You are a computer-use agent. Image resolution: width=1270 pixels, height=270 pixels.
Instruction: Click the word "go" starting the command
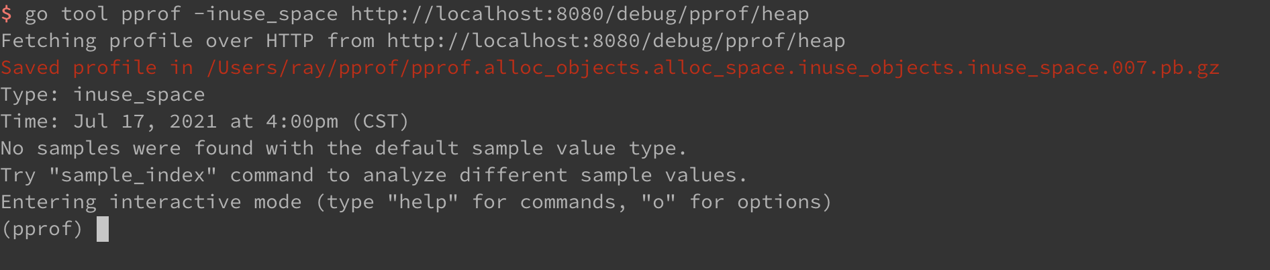[36, 14]
